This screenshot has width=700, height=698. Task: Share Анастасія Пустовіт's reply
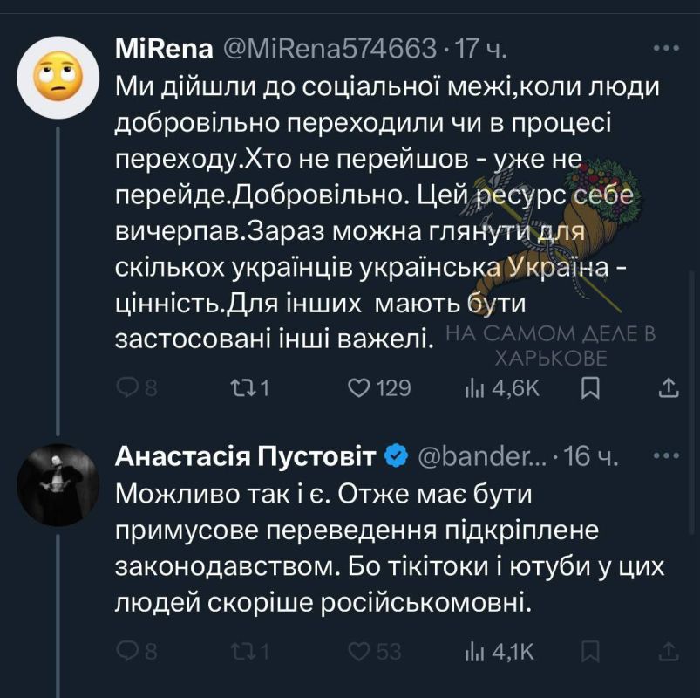[668, 651]
